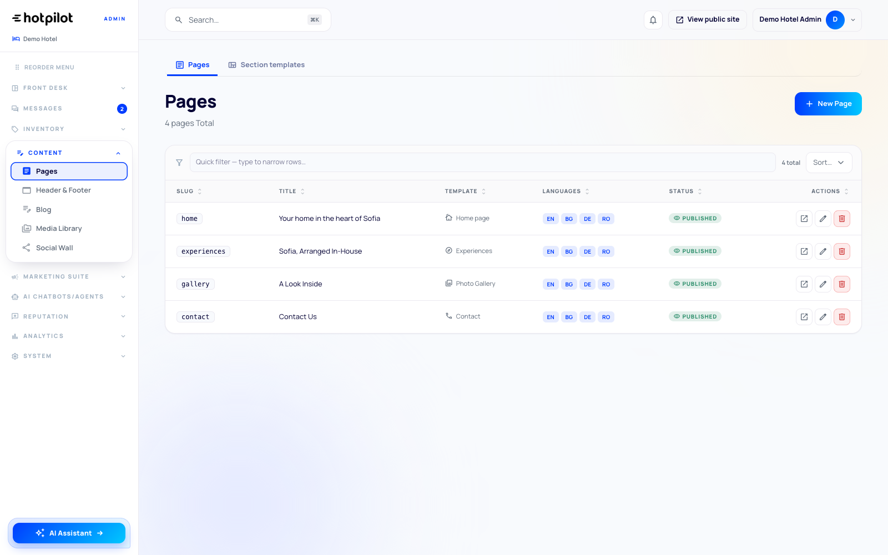Viewport: 888px width, 555px height.
Task: Open the Demo Hotel Admin account menu
Action: (x=807, y=20)
